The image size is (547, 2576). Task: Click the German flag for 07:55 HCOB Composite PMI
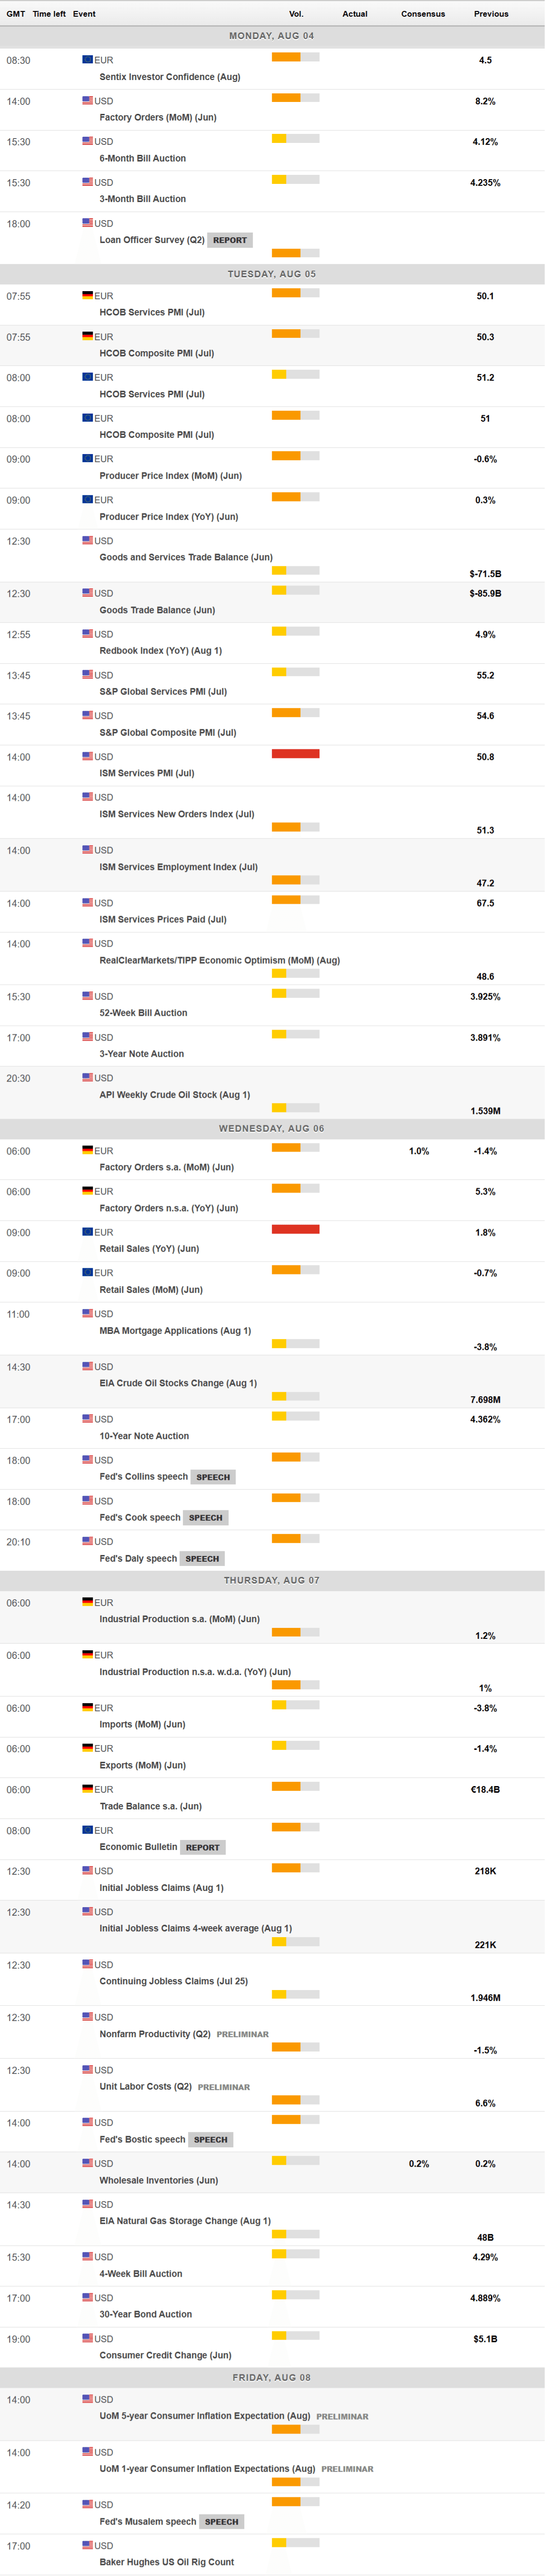[87, 337]
